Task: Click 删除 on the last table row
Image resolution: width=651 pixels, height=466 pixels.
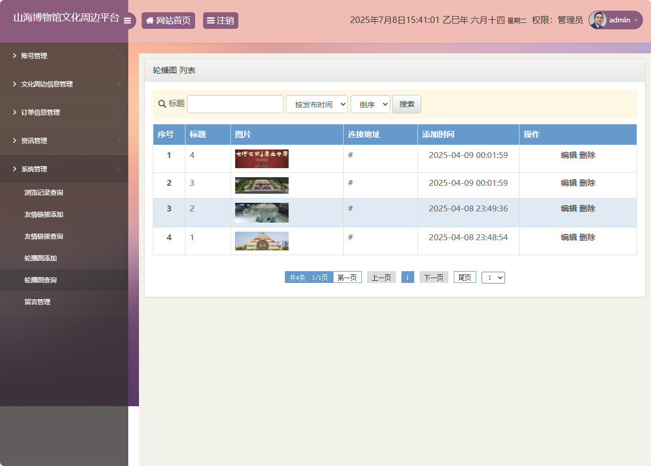Action: [x=588, y=237]
